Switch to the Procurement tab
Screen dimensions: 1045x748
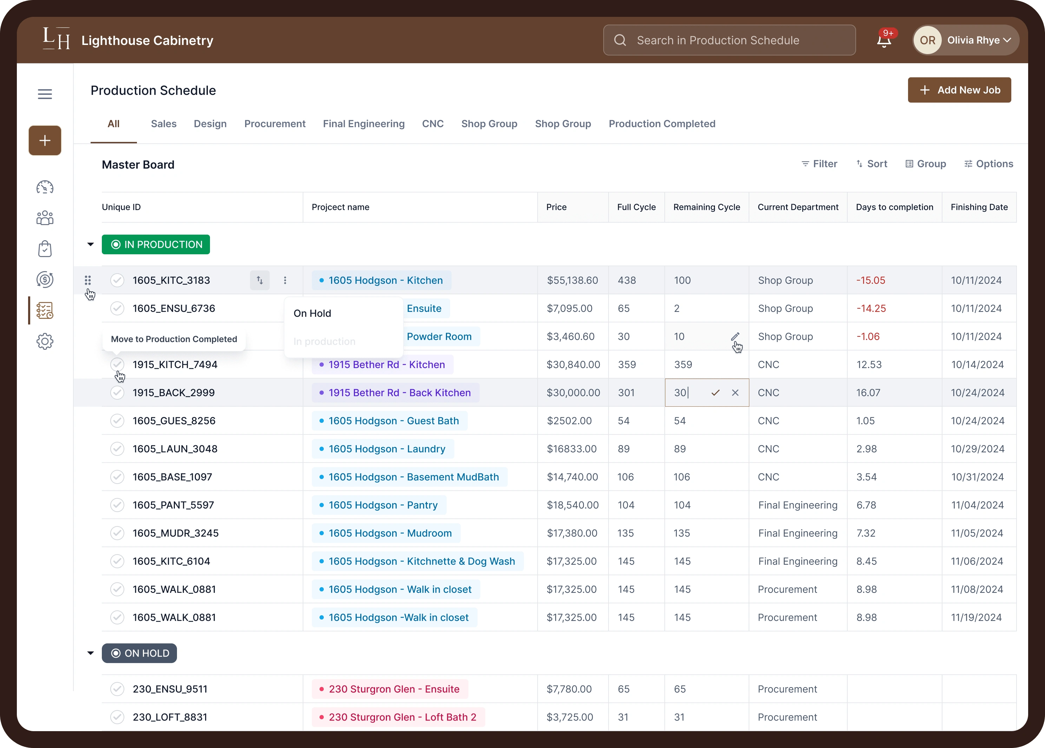[275, 124]
